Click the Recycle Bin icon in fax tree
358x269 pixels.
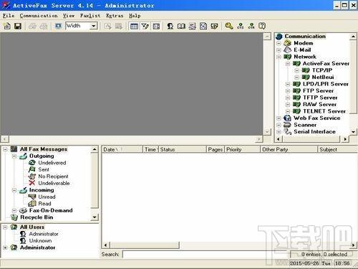14,217
